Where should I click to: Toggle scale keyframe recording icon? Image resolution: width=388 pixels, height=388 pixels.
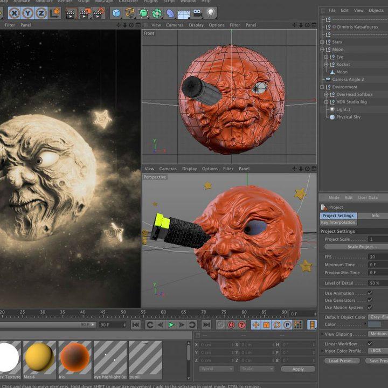[x=266, y=324]
